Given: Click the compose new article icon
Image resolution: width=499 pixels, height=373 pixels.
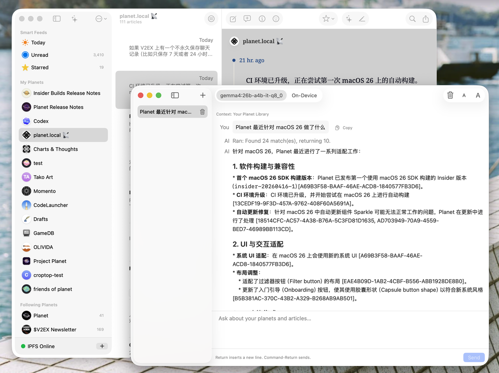Looking at the screenshot, I should tap(233, 19).
